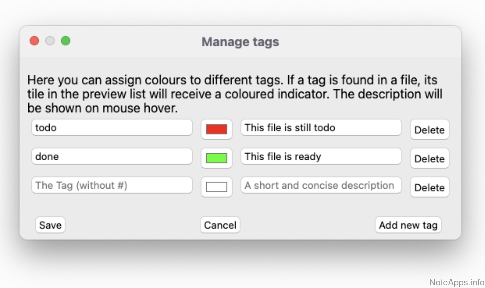
Task: Pick a colour for the empty tag
Action: pos(216,187)
